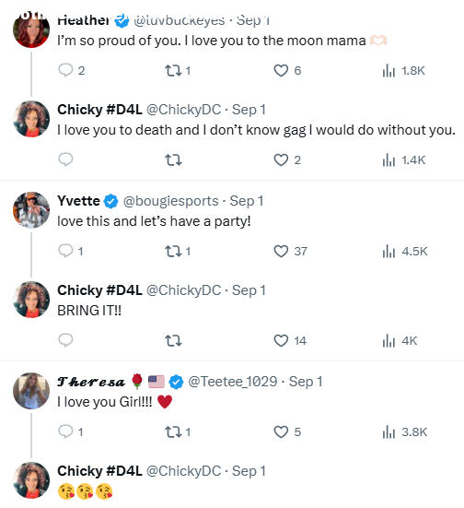Open Sep 1 timestamp on Theresa's tweet
This screenshot has width=464, height=508.
click(306, 382)
